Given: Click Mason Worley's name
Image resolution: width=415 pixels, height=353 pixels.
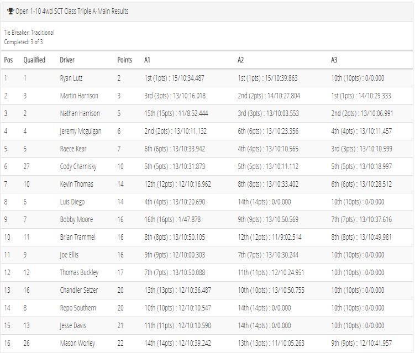Looking at the screenshot, I should pyautogui.click(x=77, y=343).
